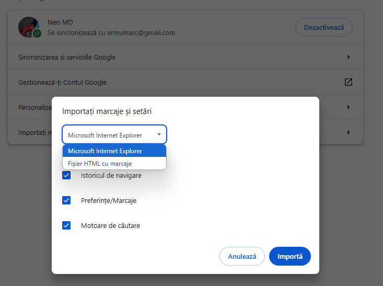The height and width of the screenshot is (286, 383).
Task: Open Gestionează-ți Contul Google
Action: (x=63, y=82)
